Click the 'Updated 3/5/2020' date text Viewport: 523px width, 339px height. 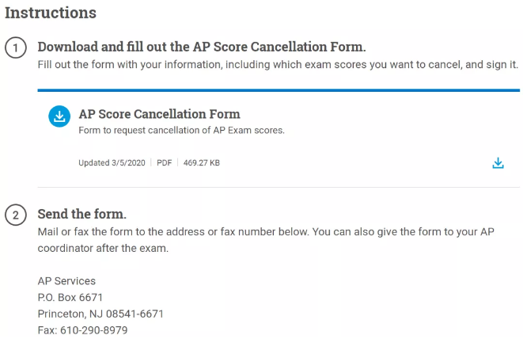pos(112,163)
